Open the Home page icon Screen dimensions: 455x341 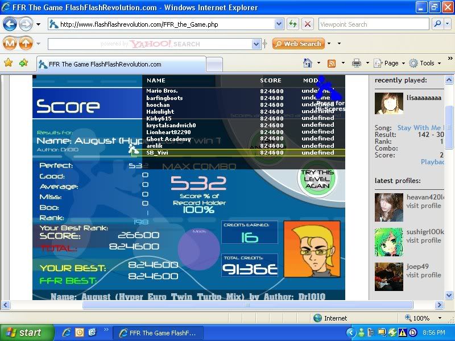308,63
